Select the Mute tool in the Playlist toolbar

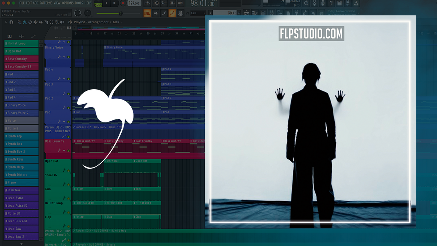point(35,22)
